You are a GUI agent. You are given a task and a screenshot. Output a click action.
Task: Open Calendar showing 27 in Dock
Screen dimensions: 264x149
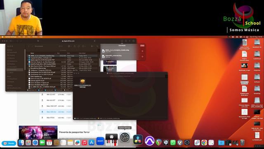point(49,143)
